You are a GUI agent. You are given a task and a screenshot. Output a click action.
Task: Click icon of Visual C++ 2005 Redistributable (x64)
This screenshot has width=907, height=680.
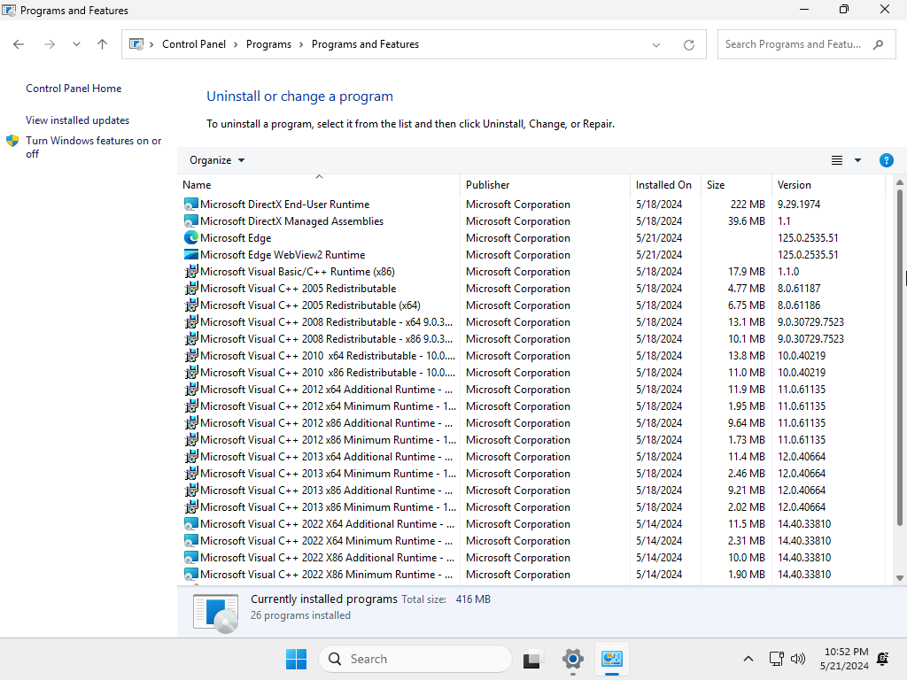tap(191, 305)
